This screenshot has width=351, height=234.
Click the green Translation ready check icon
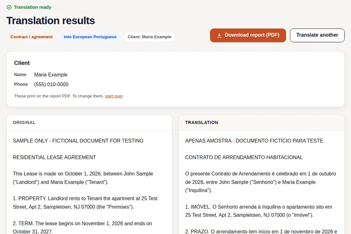tap(9, 7)
